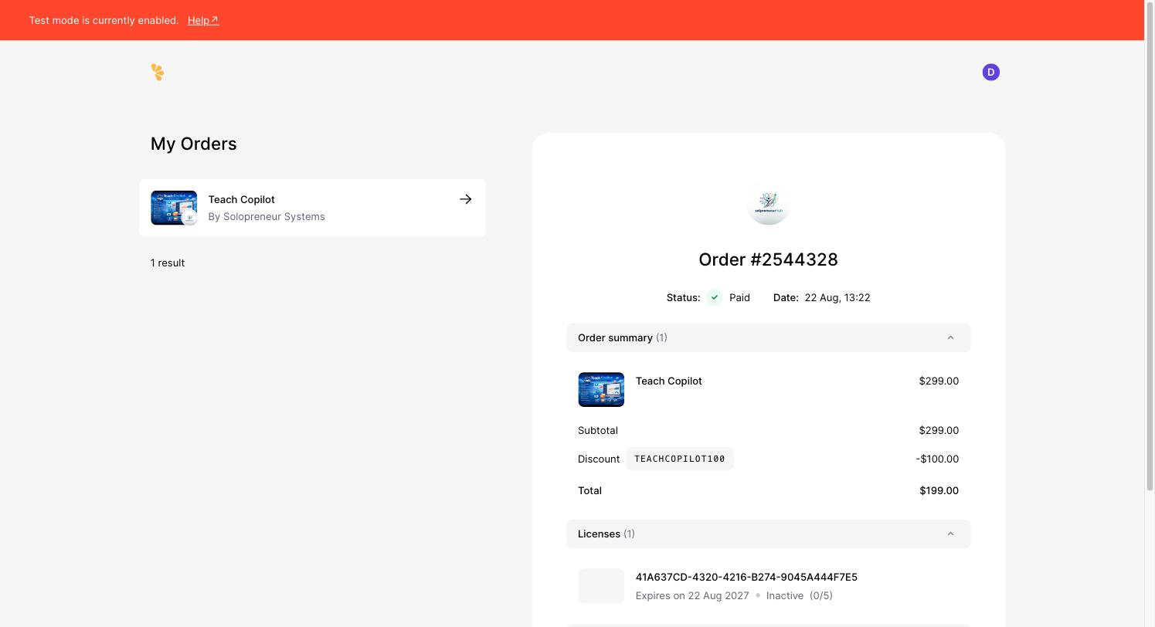Click "Expires on 22 Aug 2027" text
The image size is (1155, 627).
click(x=692, y=595)
